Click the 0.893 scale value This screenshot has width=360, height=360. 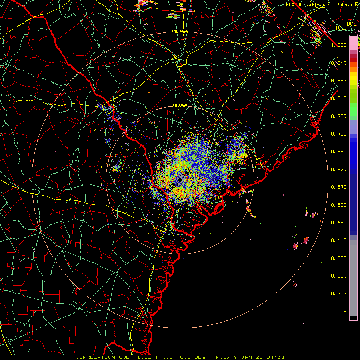[339, 80]
